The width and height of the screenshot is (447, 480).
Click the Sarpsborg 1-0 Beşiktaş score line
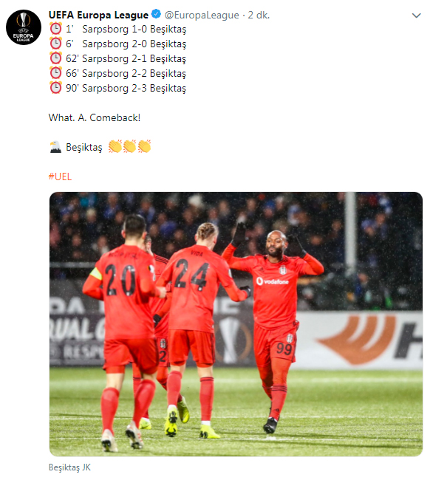coord(134,29)
